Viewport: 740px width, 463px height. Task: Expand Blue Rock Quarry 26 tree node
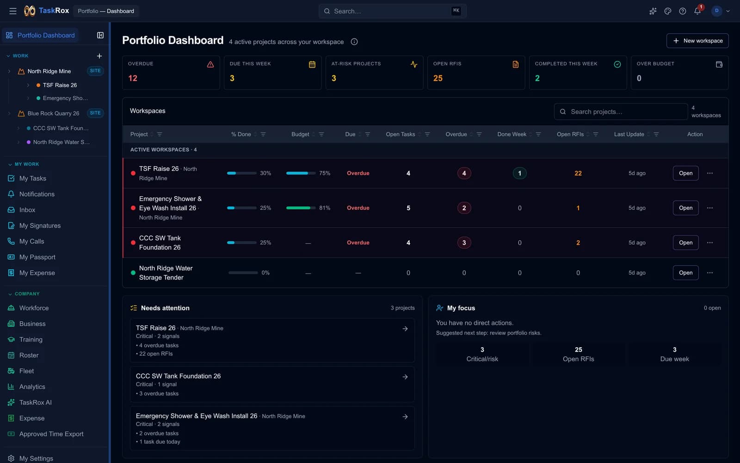[x=9, y=113]
